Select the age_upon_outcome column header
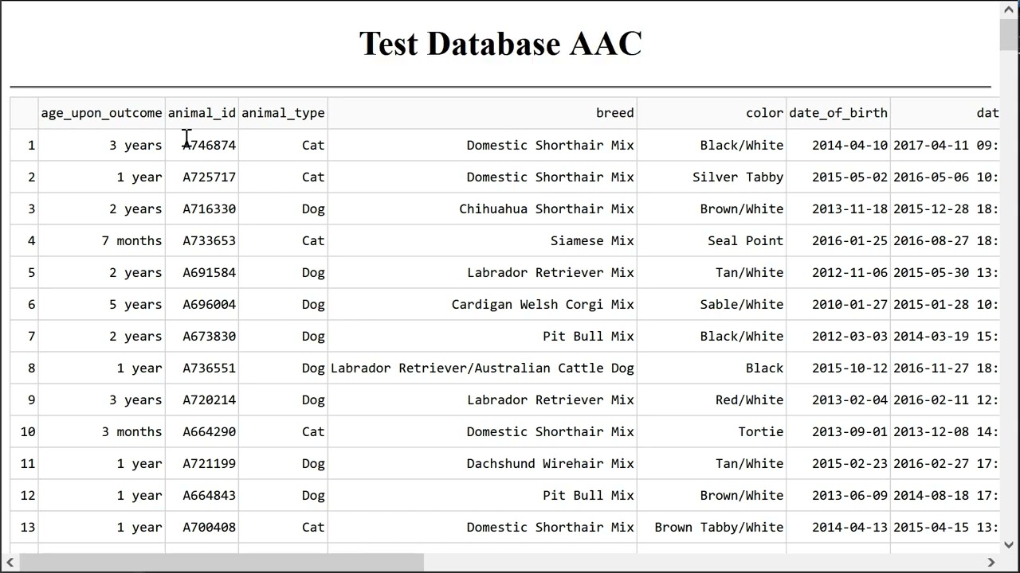This screenshot has height=573, width=1020. click(101, 113)
